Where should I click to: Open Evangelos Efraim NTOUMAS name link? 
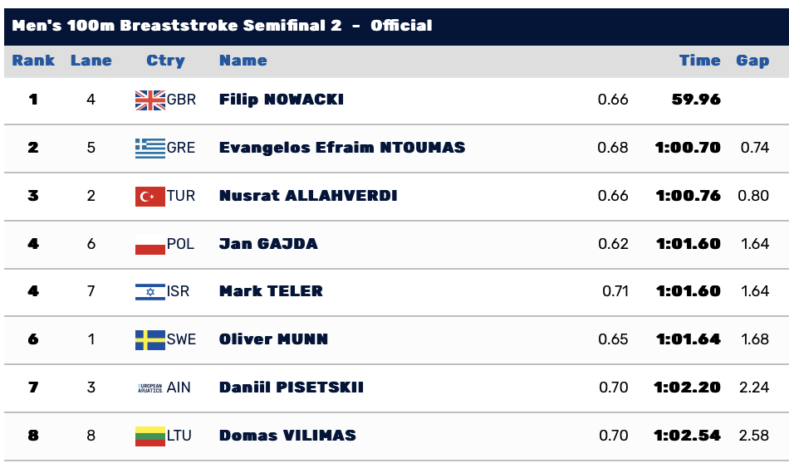pyautogui.click(x=342, y=148)
